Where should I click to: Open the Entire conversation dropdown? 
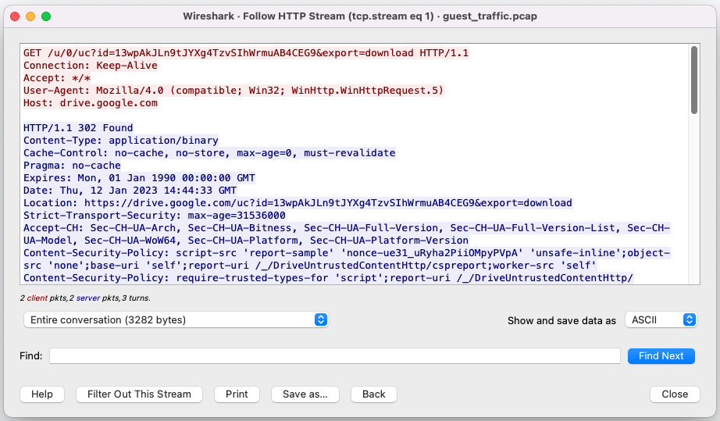tap(176, 319)
